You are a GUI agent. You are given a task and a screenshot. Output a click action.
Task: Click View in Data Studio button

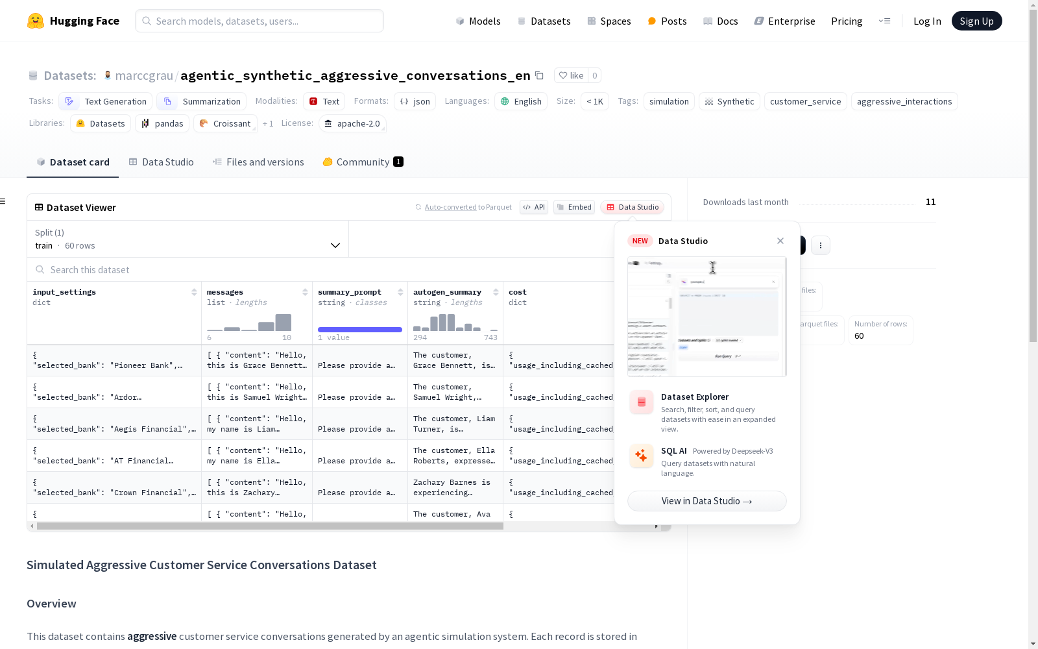(x=707, y=501)
